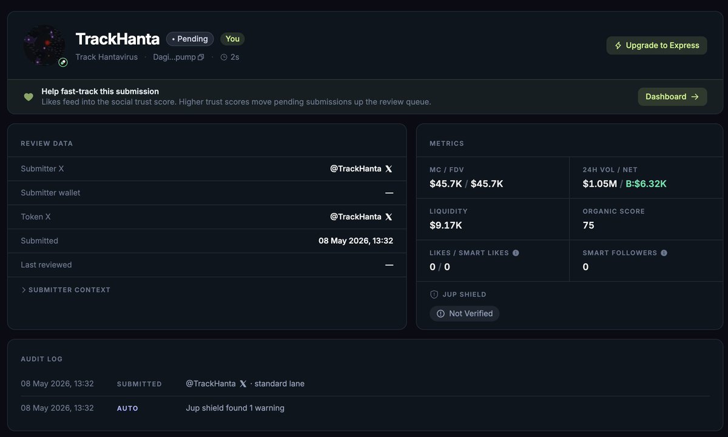
Task: Click info icon next to Smart Followers
Action: coord(664,253)
